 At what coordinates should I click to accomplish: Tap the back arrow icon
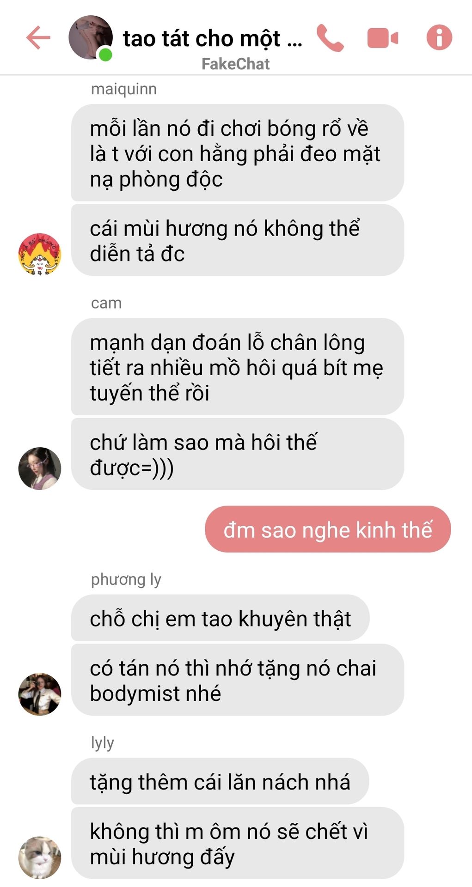click(x=38, y=37)
